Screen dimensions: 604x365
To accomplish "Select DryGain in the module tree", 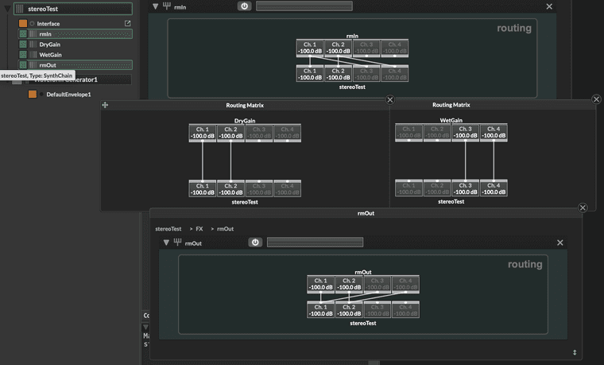I will tap(50, 45).
